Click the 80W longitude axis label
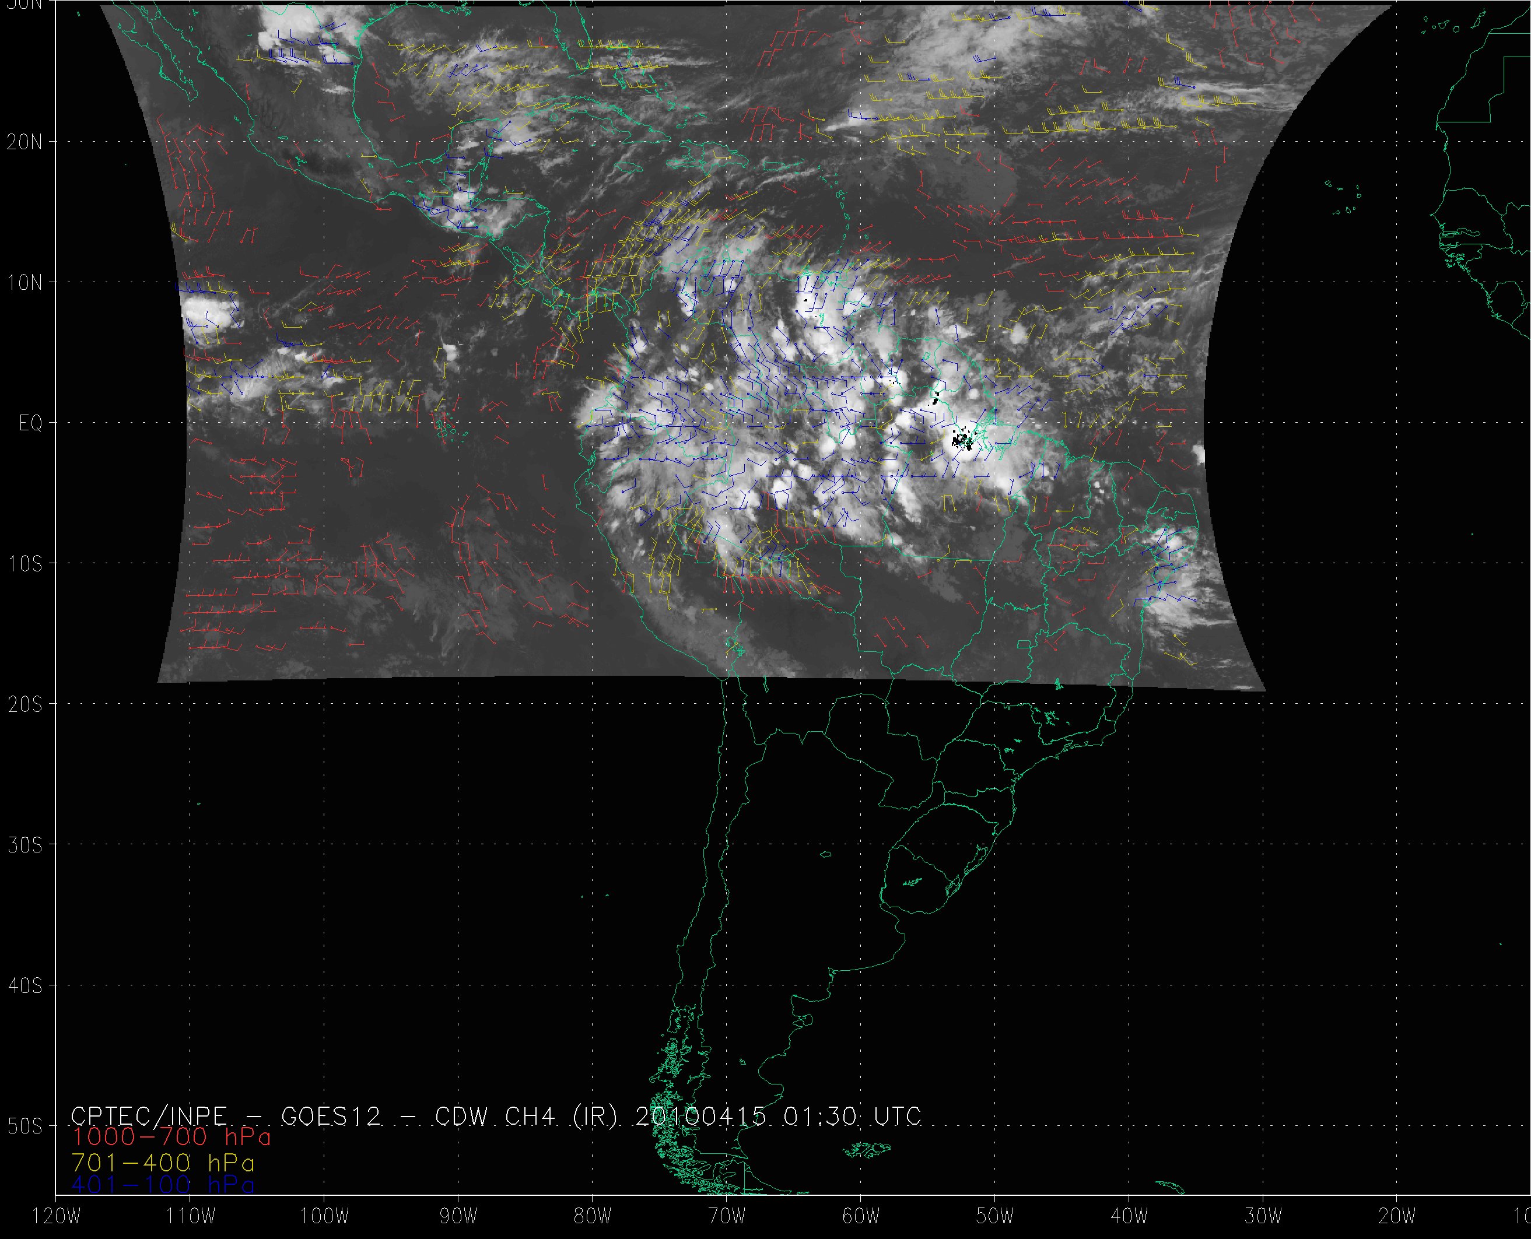 pyautogui.click(x=592, y=1217)
